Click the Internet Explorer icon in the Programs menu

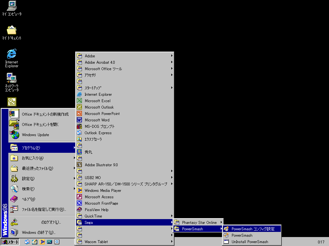click(x=79, y=94)
